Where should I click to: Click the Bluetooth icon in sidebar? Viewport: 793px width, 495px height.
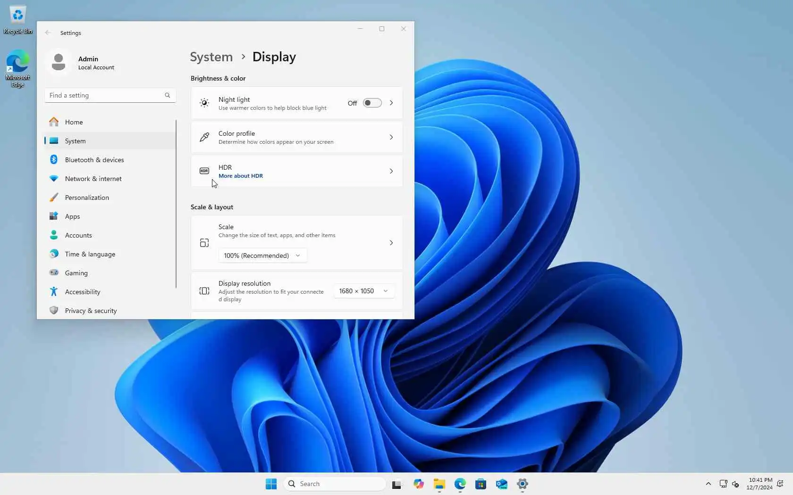click(54, 159)
